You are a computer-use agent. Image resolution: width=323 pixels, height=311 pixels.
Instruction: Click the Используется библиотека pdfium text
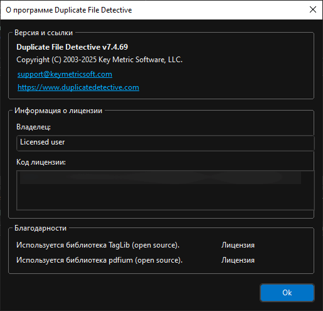tap(99, 260)
